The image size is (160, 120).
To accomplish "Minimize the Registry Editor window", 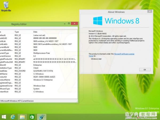I will click(x=65, y=24).
